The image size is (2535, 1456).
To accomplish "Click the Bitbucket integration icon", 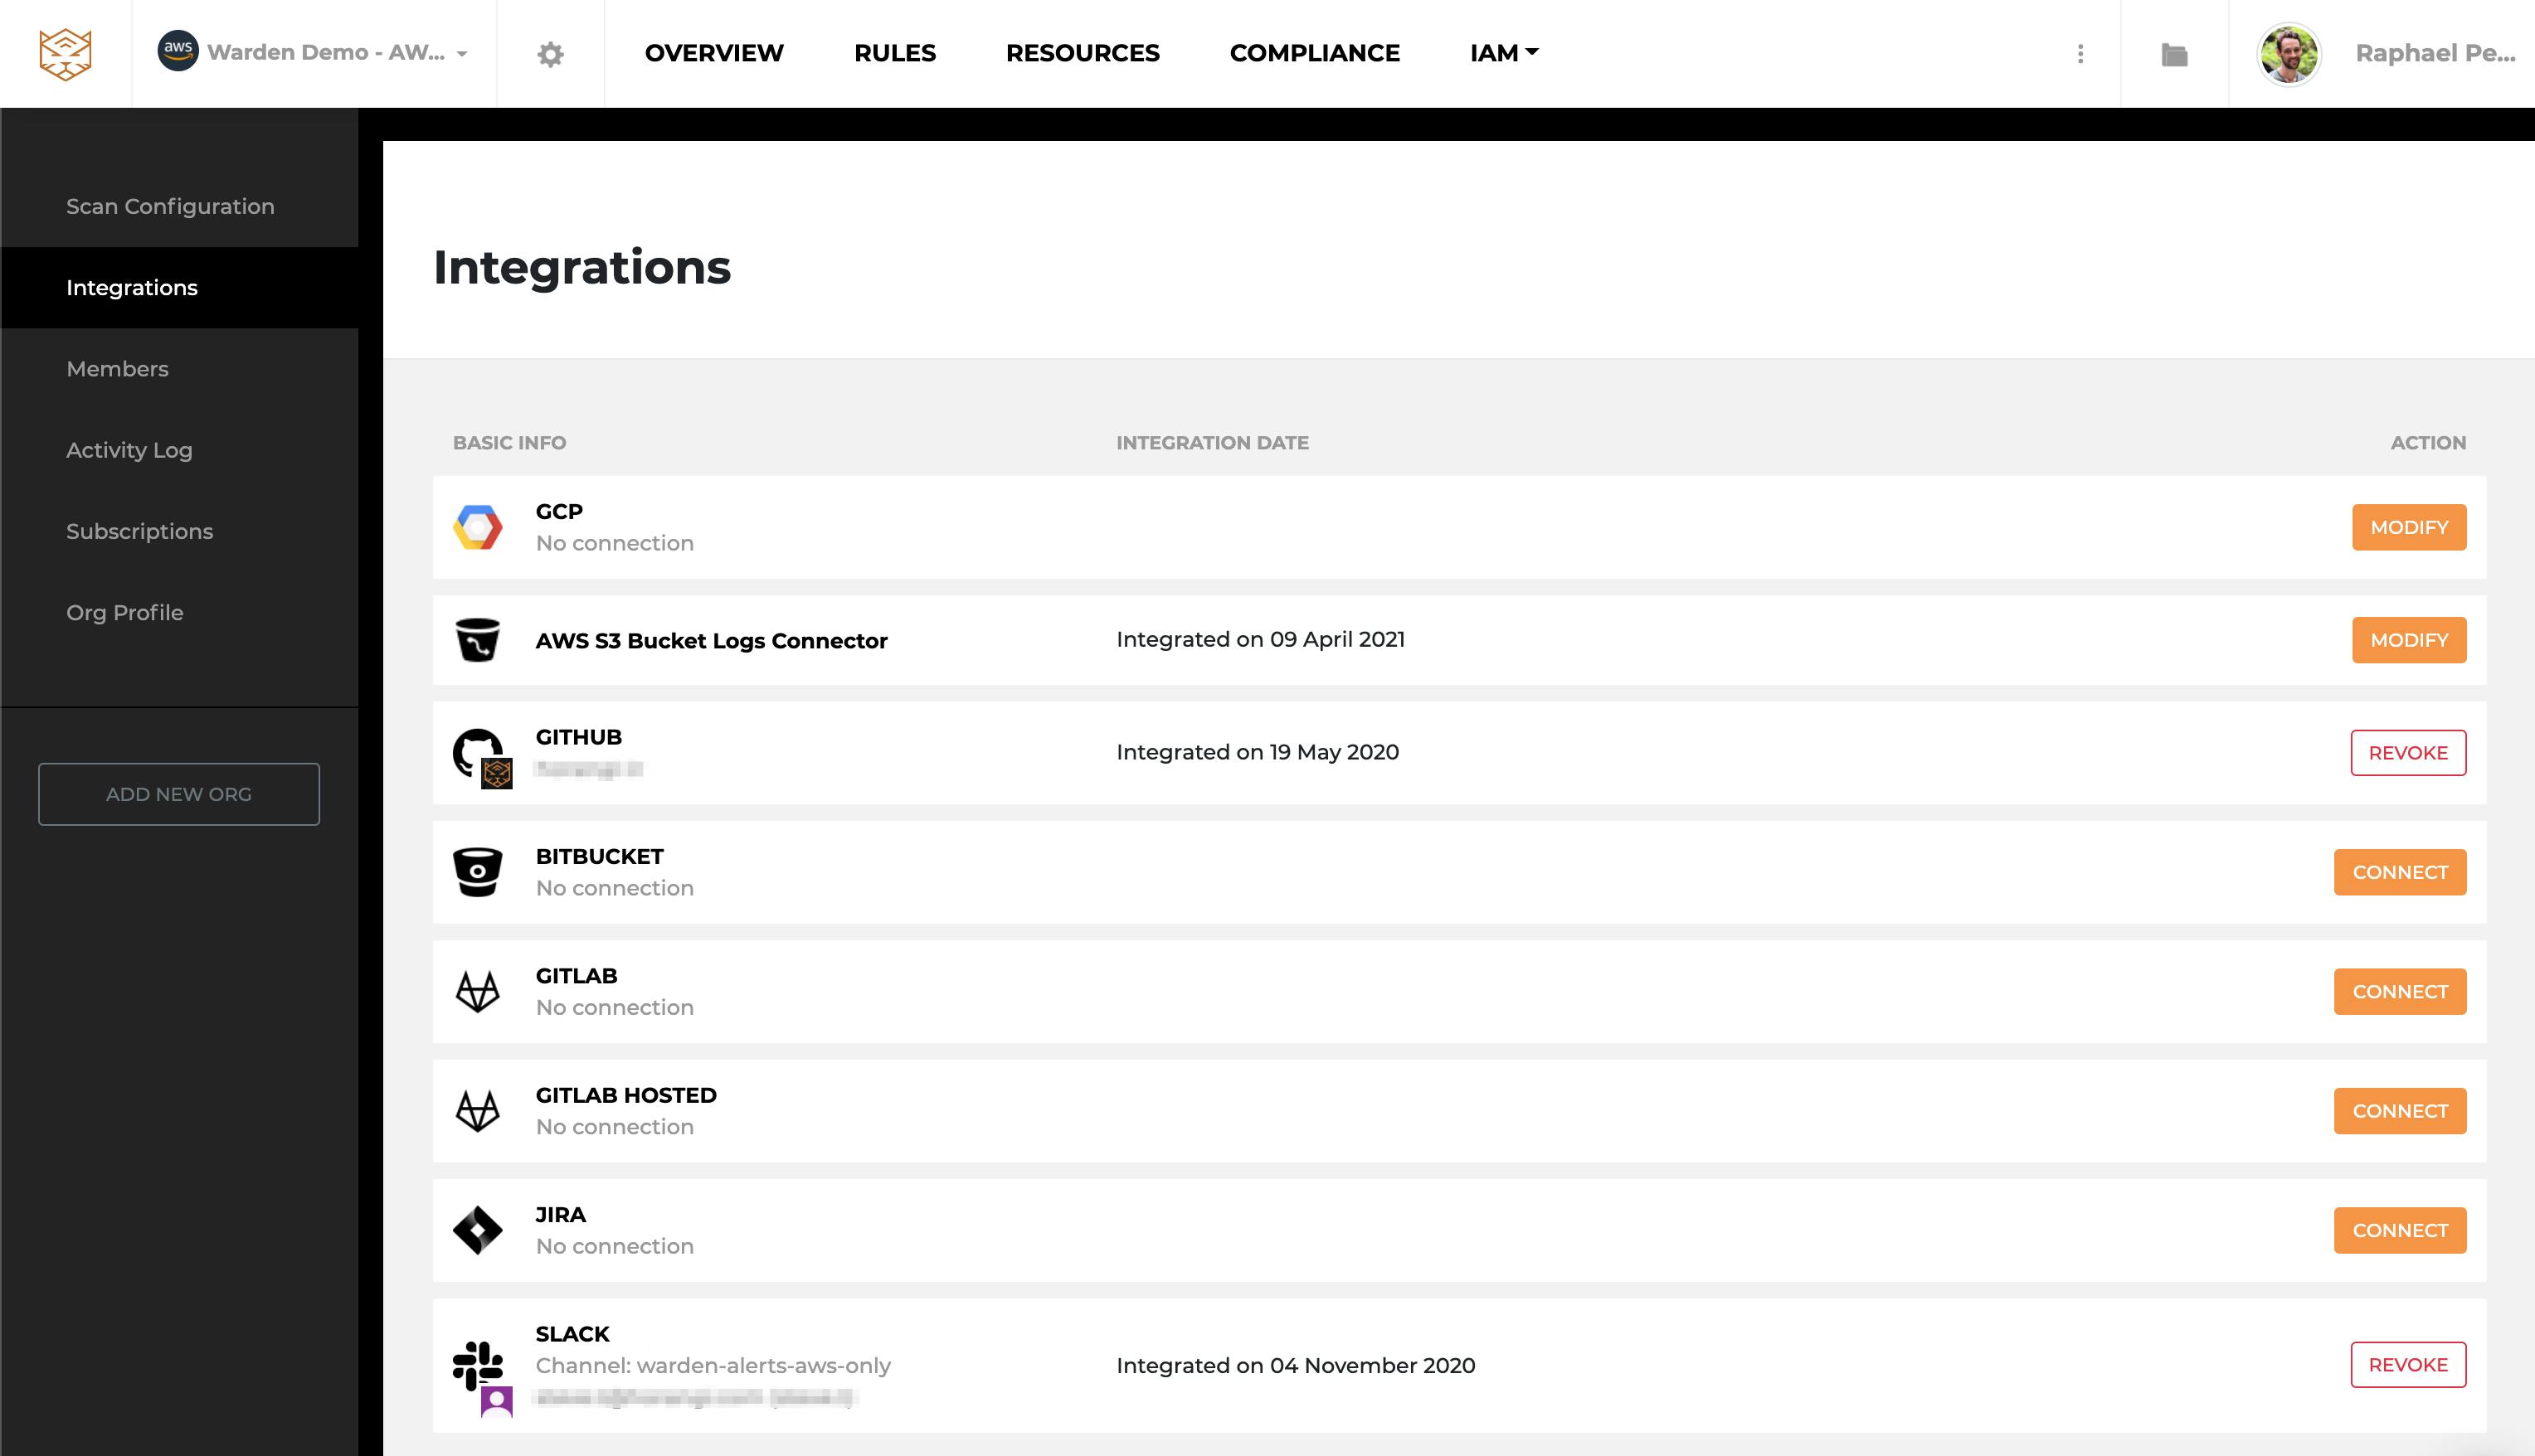I will point(479,870).
